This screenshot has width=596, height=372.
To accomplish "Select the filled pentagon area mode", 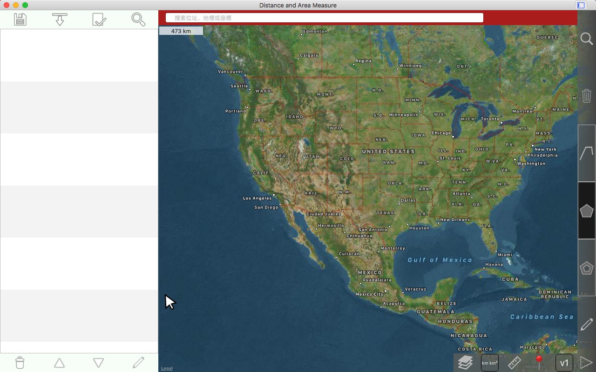I will (x=586, y=211).
